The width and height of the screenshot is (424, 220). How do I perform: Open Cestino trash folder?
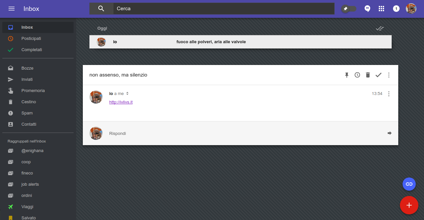pyautogui.click(x=38, y=102)
